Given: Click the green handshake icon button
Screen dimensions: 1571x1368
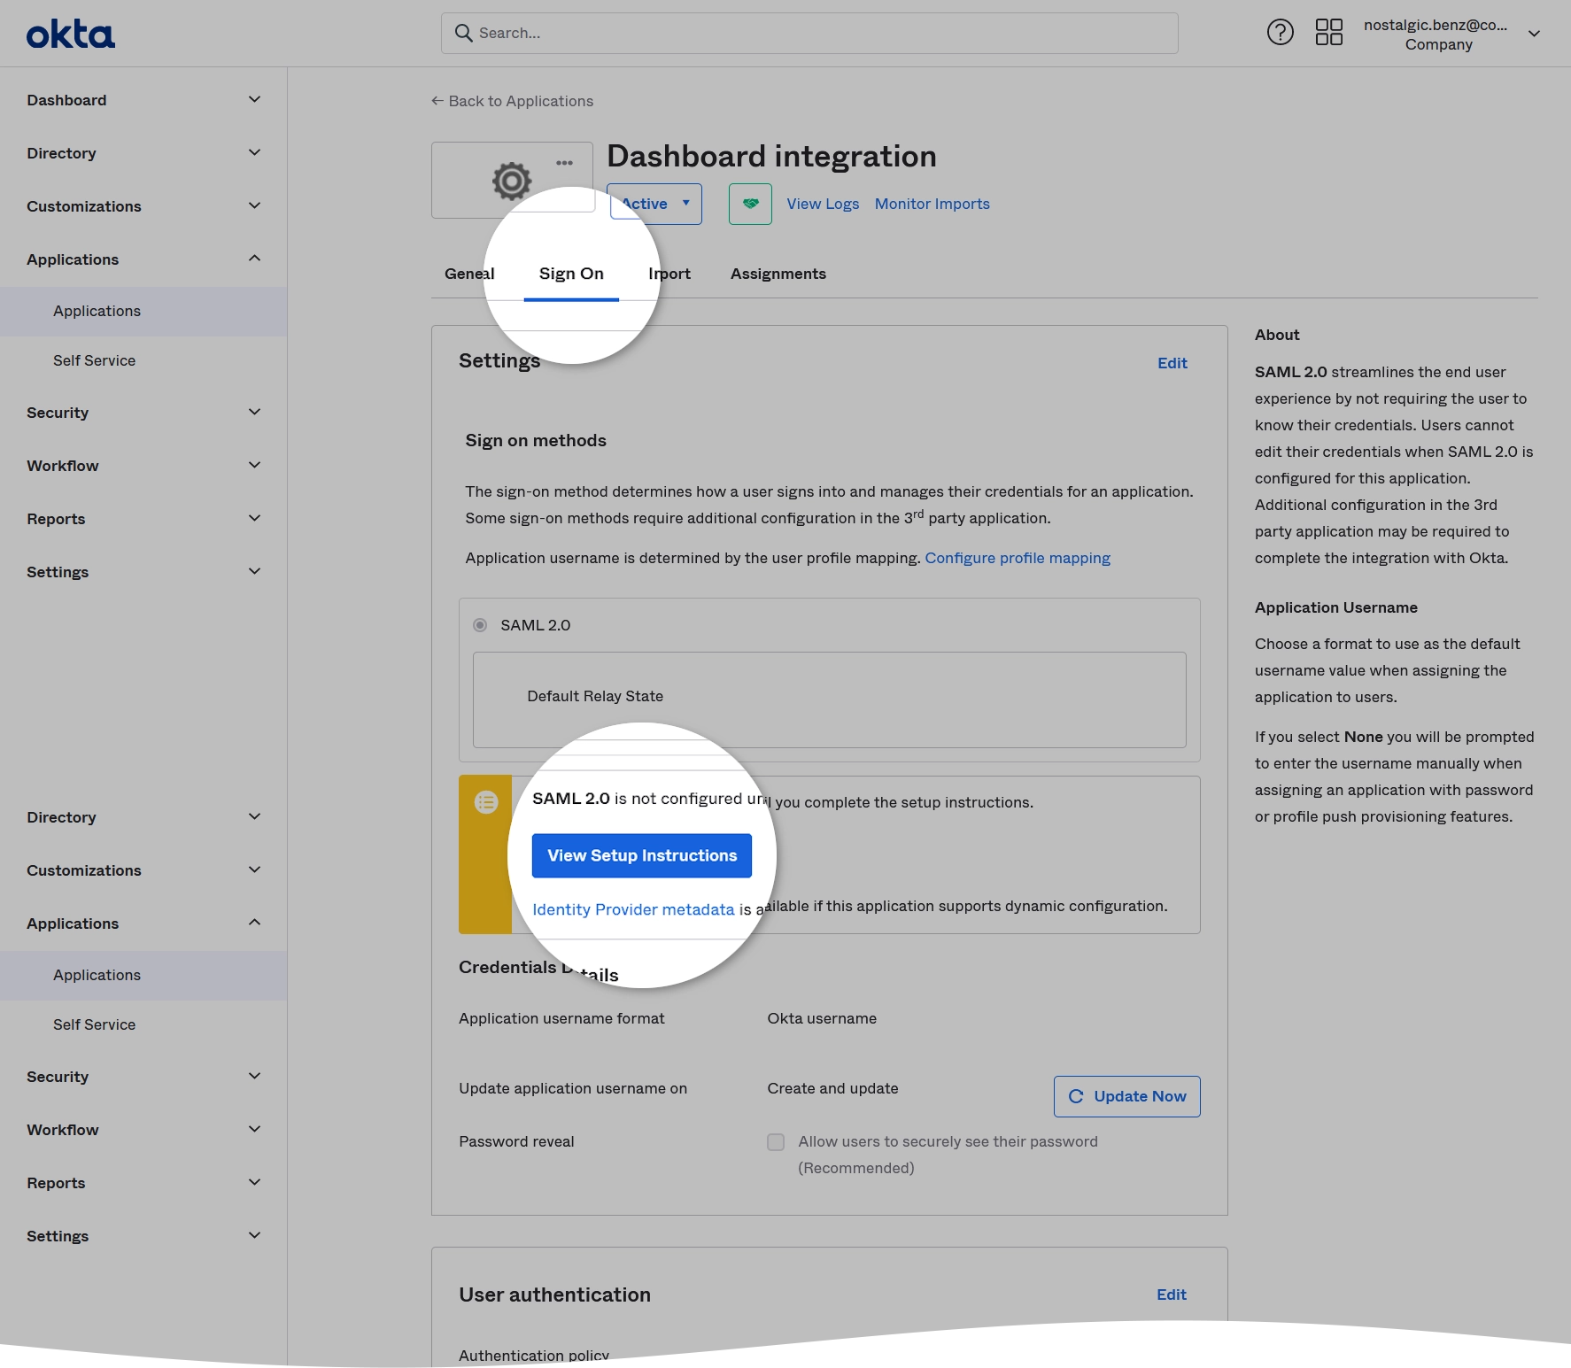Looking at the screenshot, I should (750, 204).
